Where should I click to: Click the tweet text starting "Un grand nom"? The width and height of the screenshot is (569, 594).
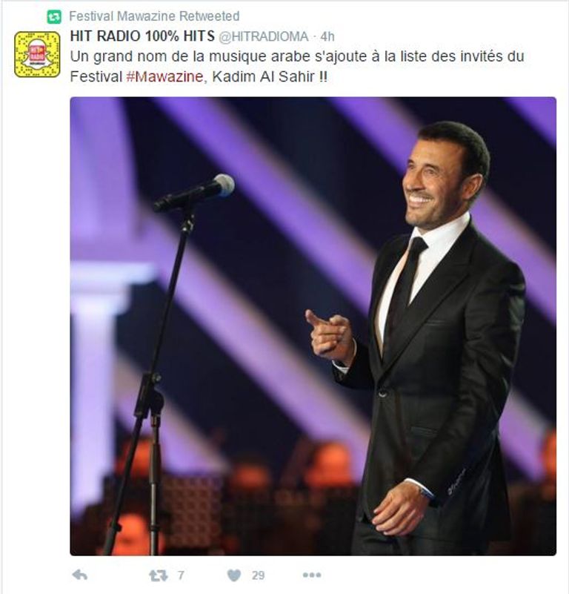point(297,67)
